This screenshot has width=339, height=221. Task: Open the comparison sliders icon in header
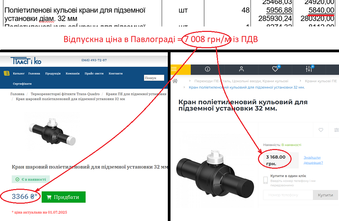tap(309, 69)
